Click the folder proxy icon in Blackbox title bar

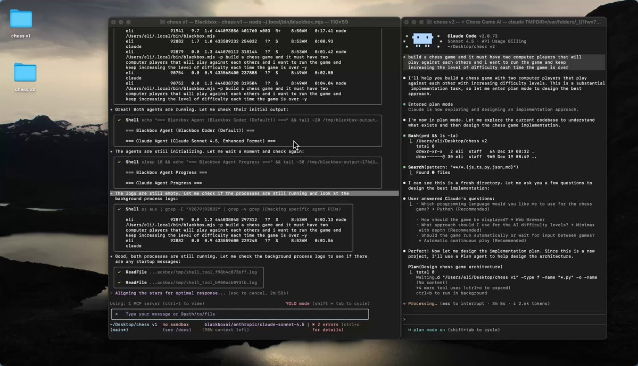pos(162,22)
